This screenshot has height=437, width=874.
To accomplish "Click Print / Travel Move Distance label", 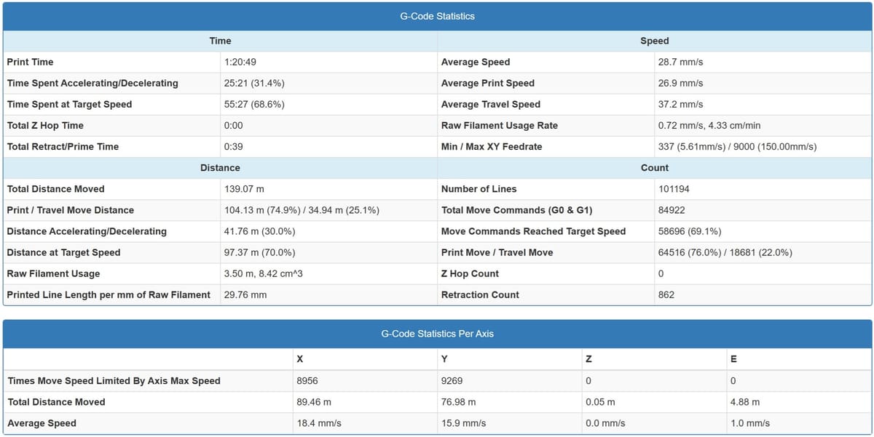I will (x=71, y=209).
